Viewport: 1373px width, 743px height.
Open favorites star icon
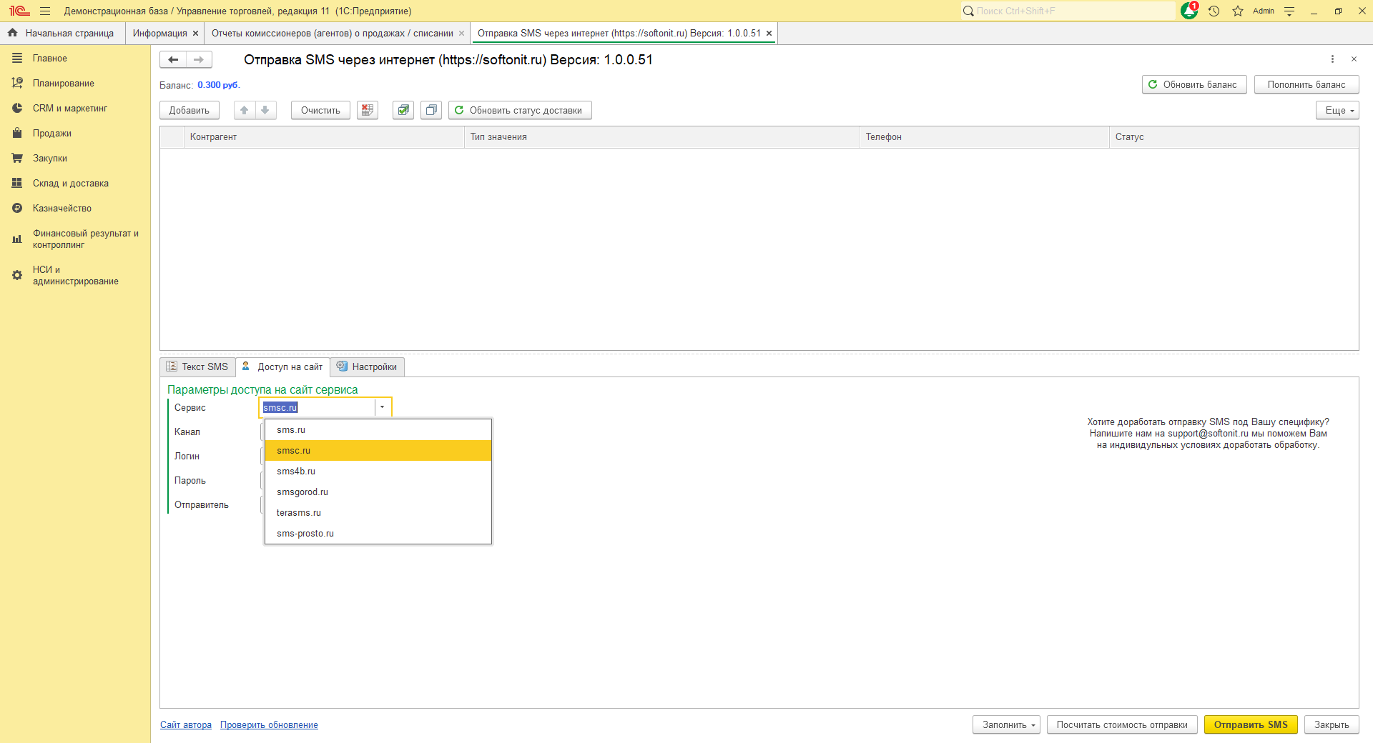(x=1238, y=11)
